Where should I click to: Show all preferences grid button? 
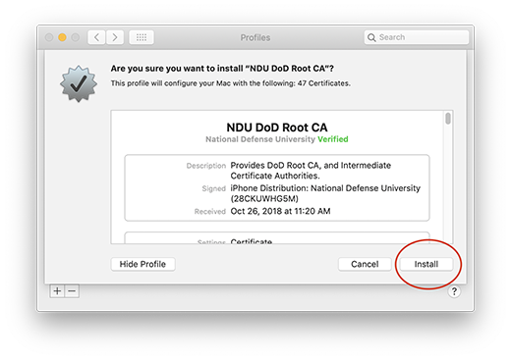(142, 37)
